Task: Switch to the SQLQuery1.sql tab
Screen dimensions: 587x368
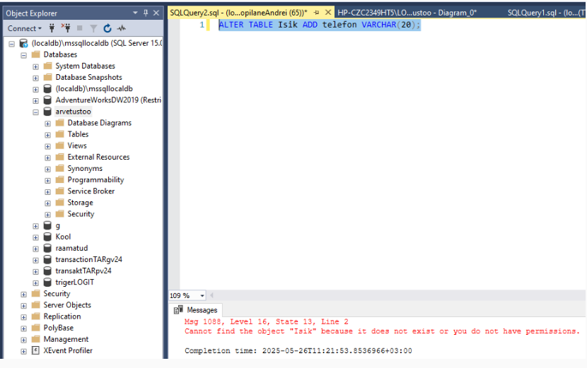Action: tap(546, 13)
